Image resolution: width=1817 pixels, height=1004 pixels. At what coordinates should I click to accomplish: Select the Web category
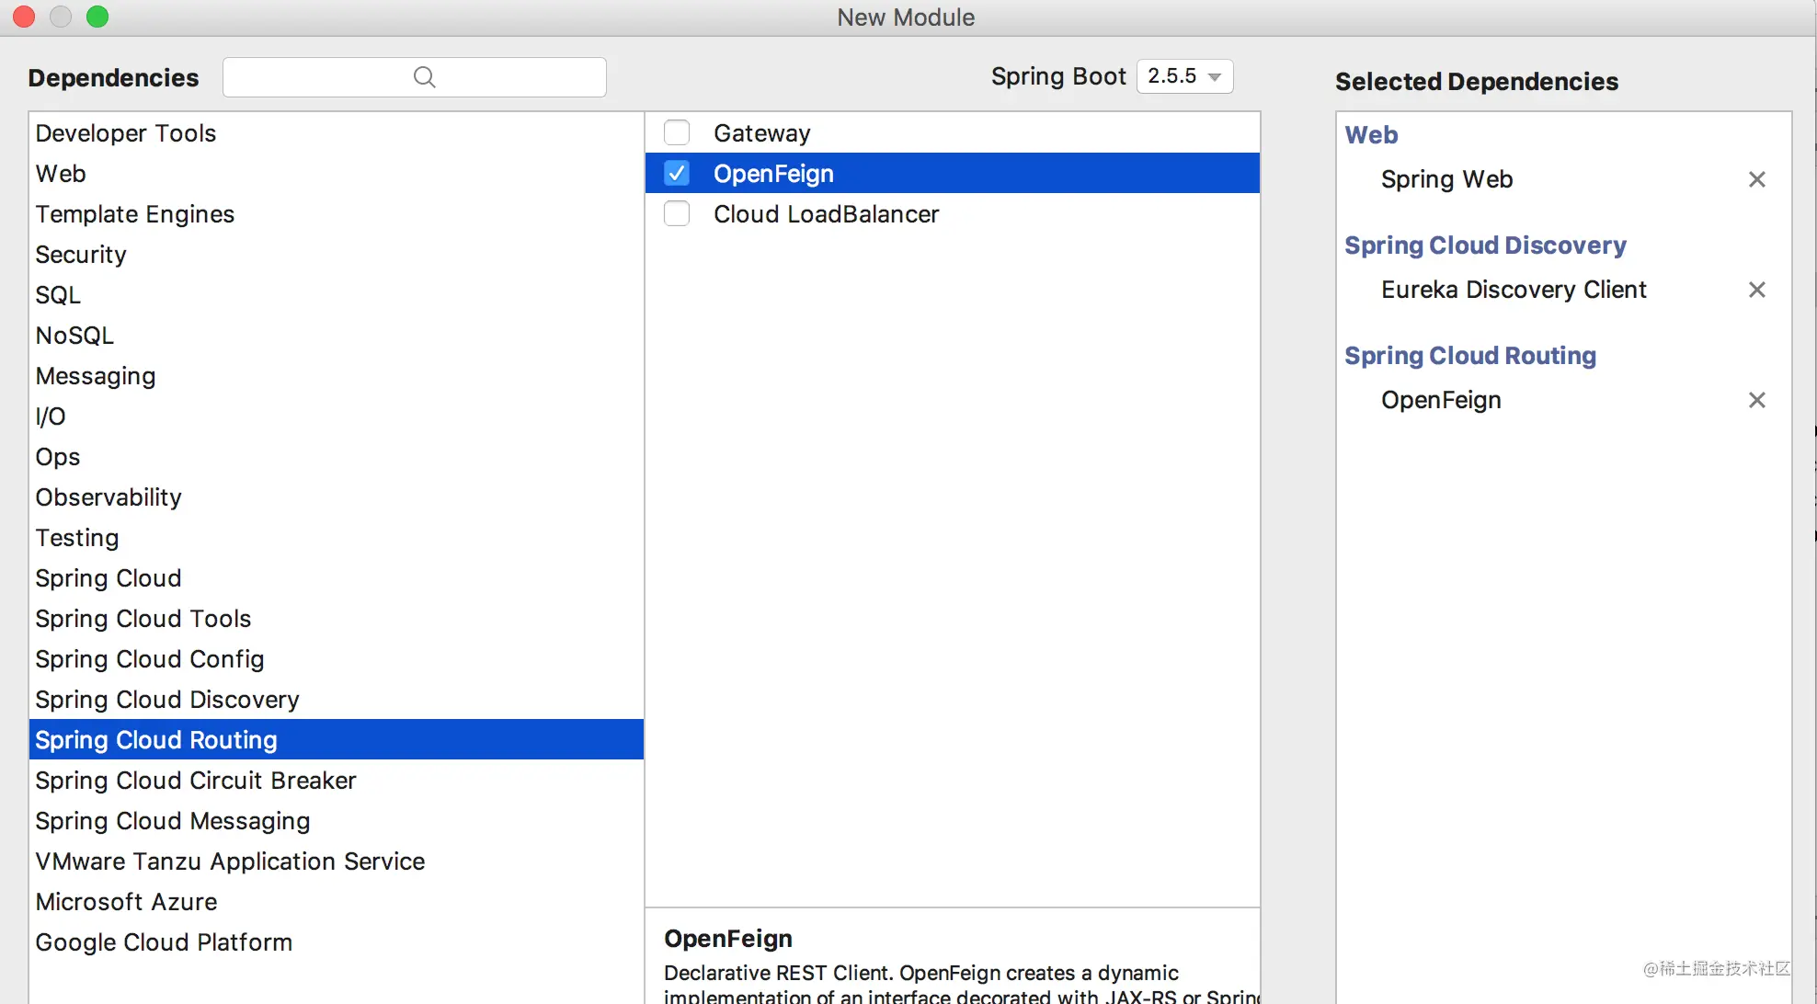point(337,174)
